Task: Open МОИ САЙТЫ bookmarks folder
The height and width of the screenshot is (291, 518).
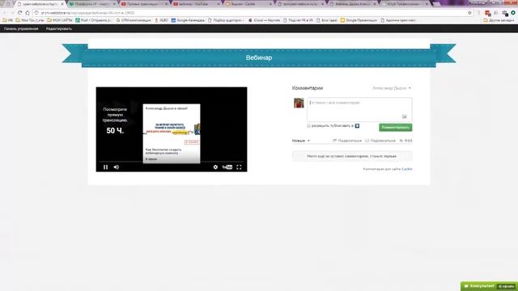Action: 59,20
